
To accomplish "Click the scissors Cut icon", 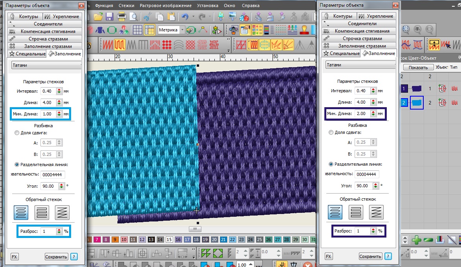I will (147, 16).
